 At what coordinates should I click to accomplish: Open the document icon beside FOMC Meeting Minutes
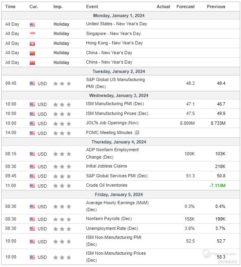[137, 132]
